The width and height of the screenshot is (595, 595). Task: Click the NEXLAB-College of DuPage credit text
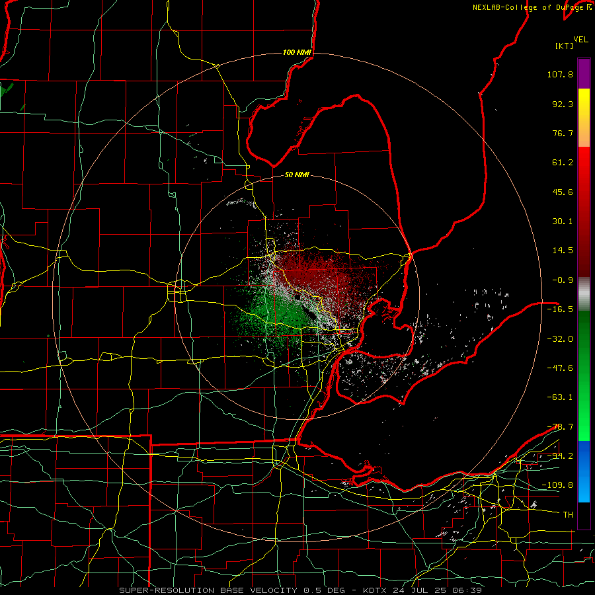532,7
